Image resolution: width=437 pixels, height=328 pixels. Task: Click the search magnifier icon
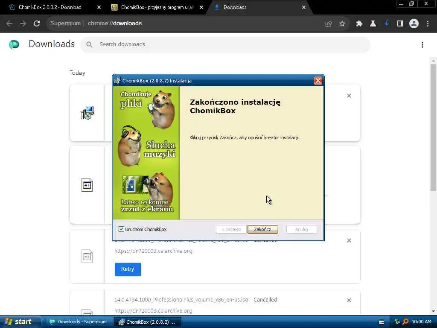89,44
